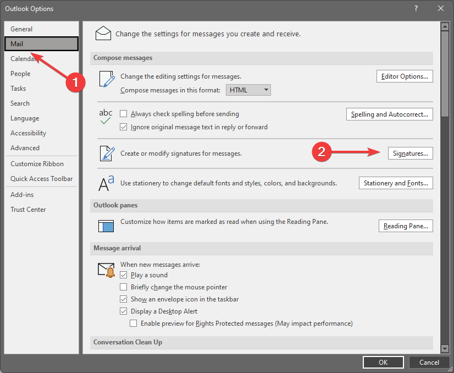Open the Add-ins category
This screenshot has height=373, width=454.
click(x=41, y=195)
